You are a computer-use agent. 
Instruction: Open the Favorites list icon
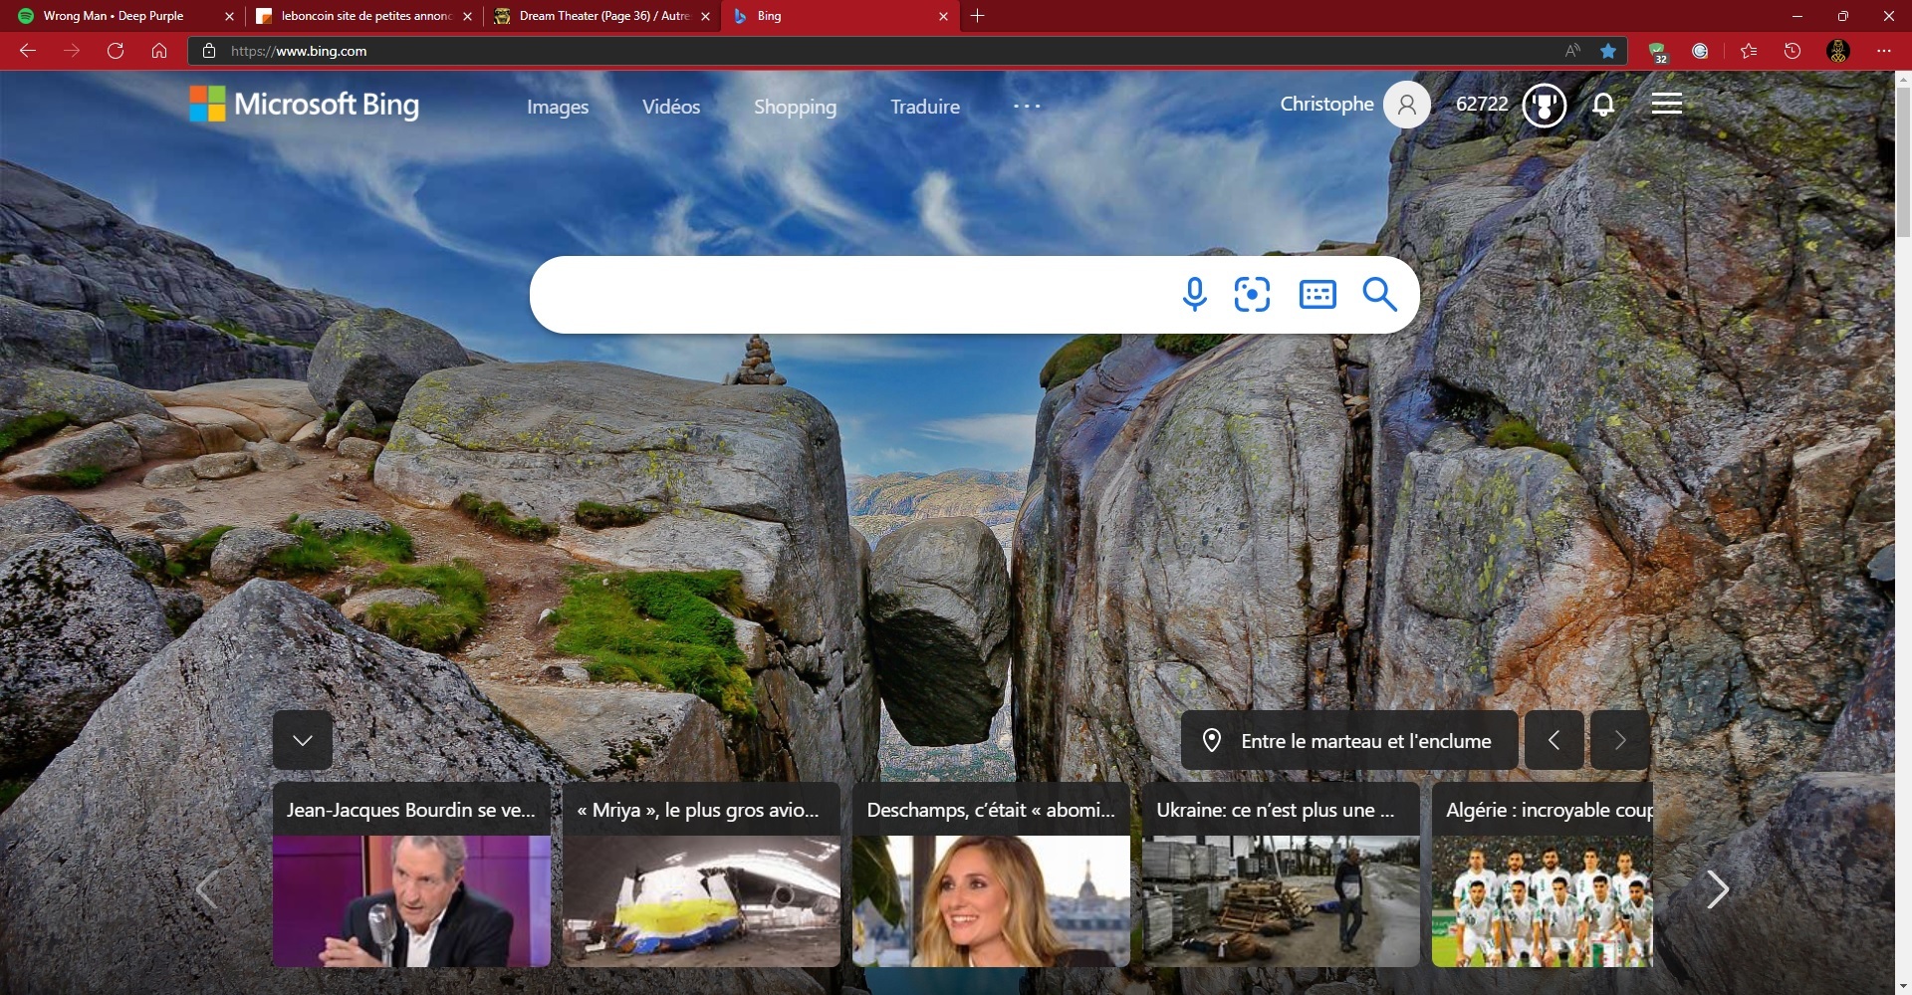[x=1749, y=51]
